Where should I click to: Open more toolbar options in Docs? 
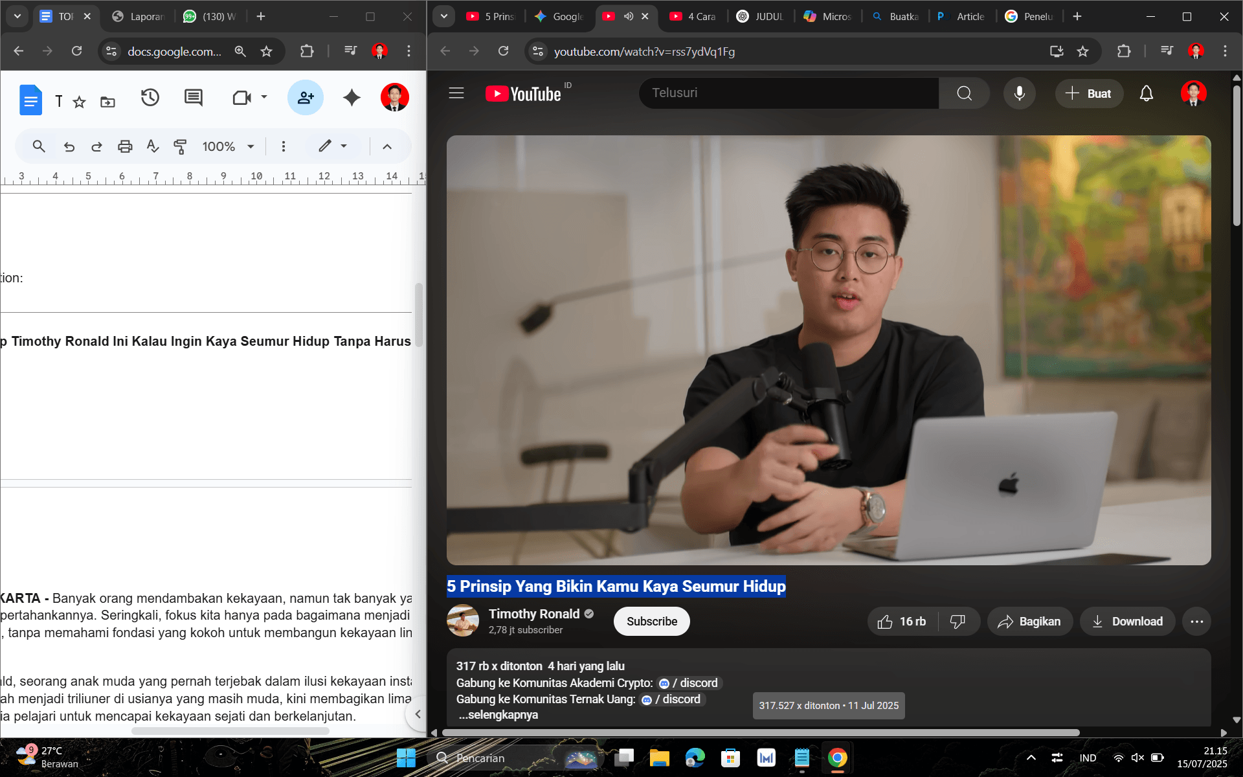(x=283, y=146)
